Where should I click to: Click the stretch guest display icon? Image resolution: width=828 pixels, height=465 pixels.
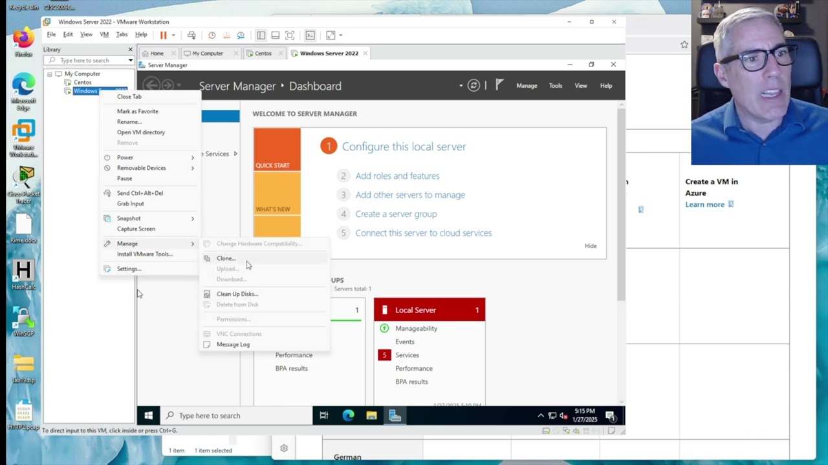point(331,35)
